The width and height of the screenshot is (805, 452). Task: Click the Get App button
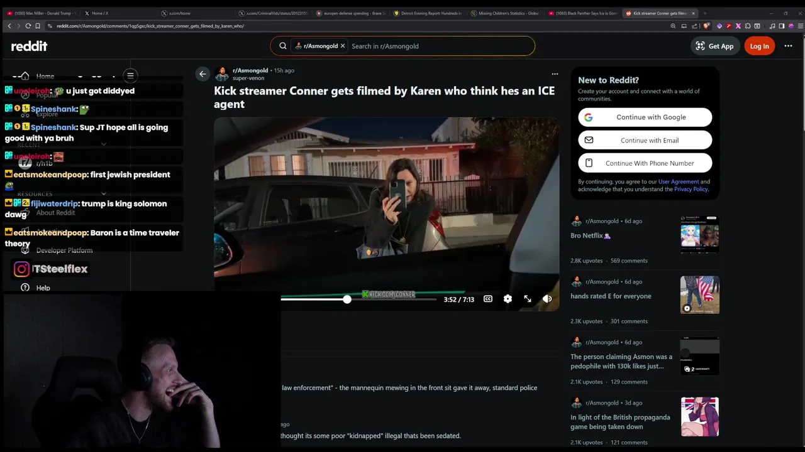tap(714, 46)
